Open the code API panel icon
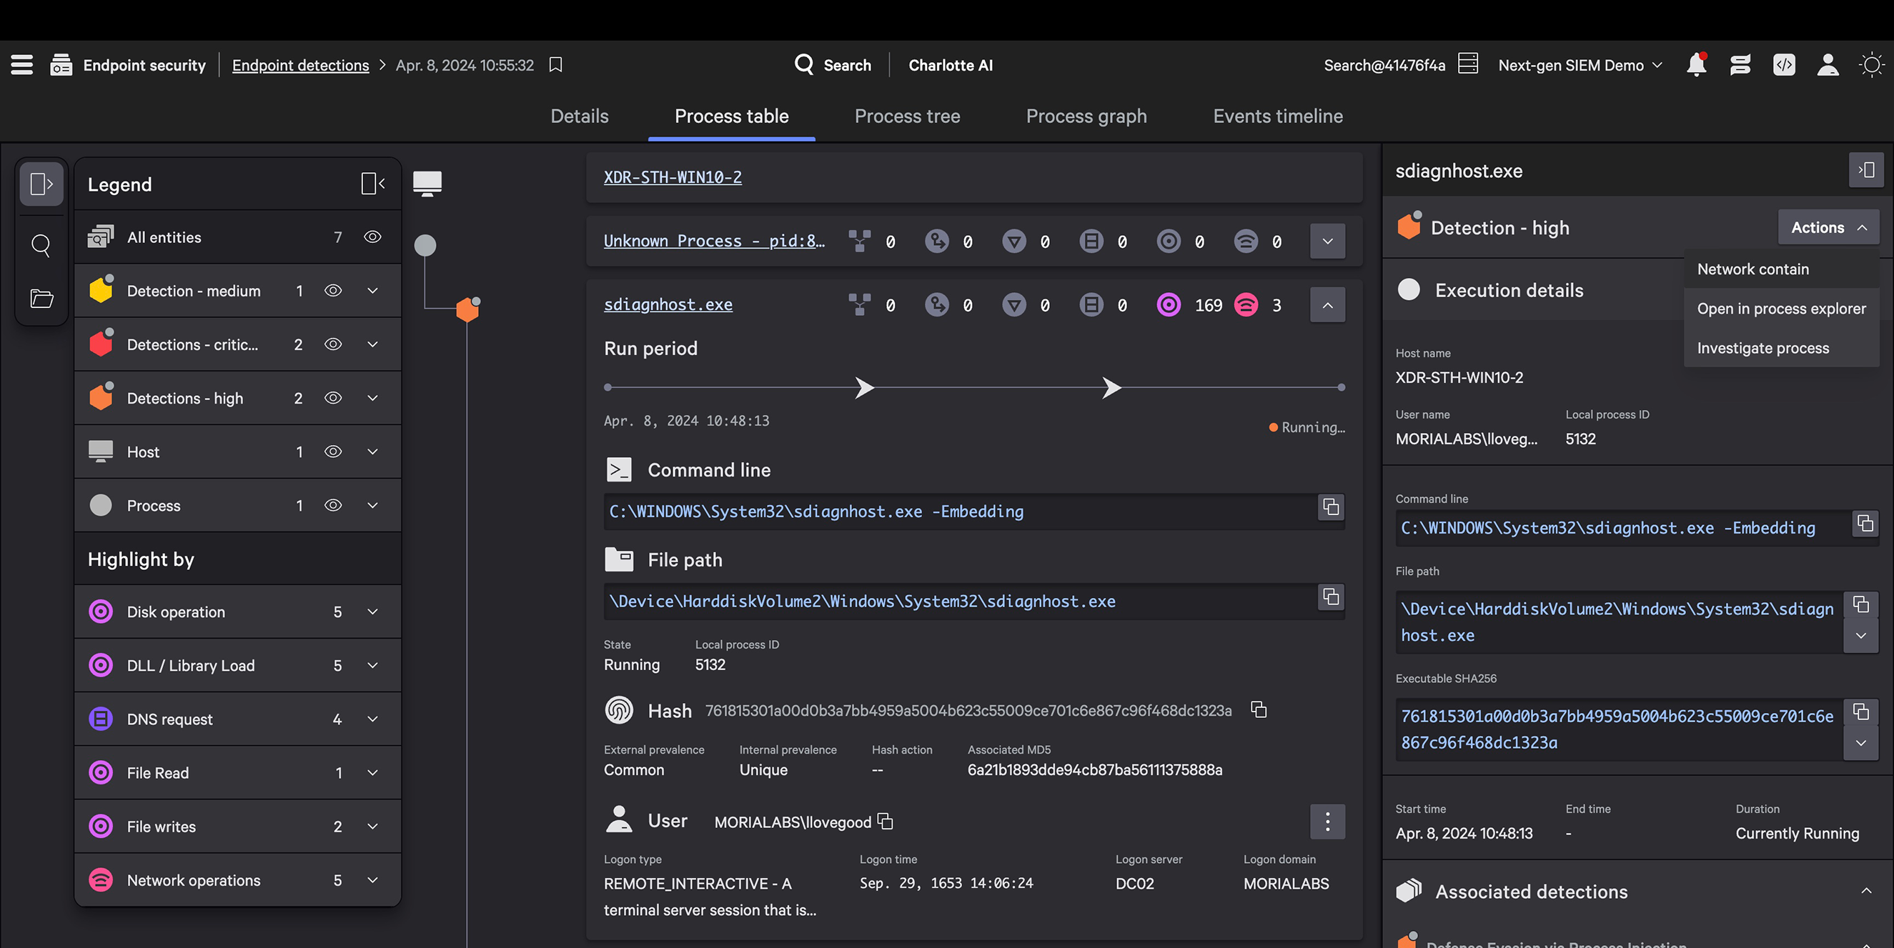This screenshot has width=1894, height=948. coord(1785,65)
